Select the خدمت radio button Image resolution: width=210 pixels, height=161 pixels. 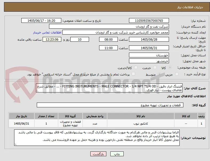pos(155,67)
